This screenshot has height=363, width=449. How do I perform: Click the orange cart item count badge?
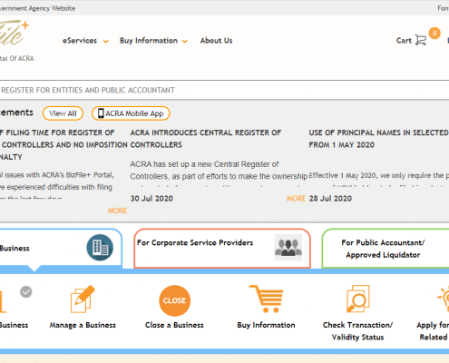[434, 33]
